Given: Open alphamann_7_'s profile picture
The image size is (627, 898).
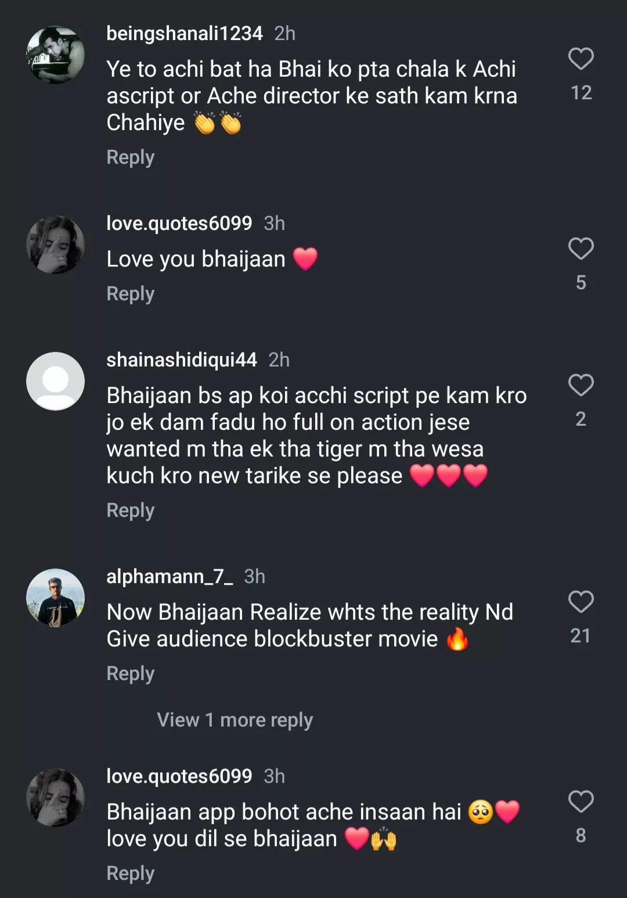Looking at the screenshot, I should pos(56,598).
